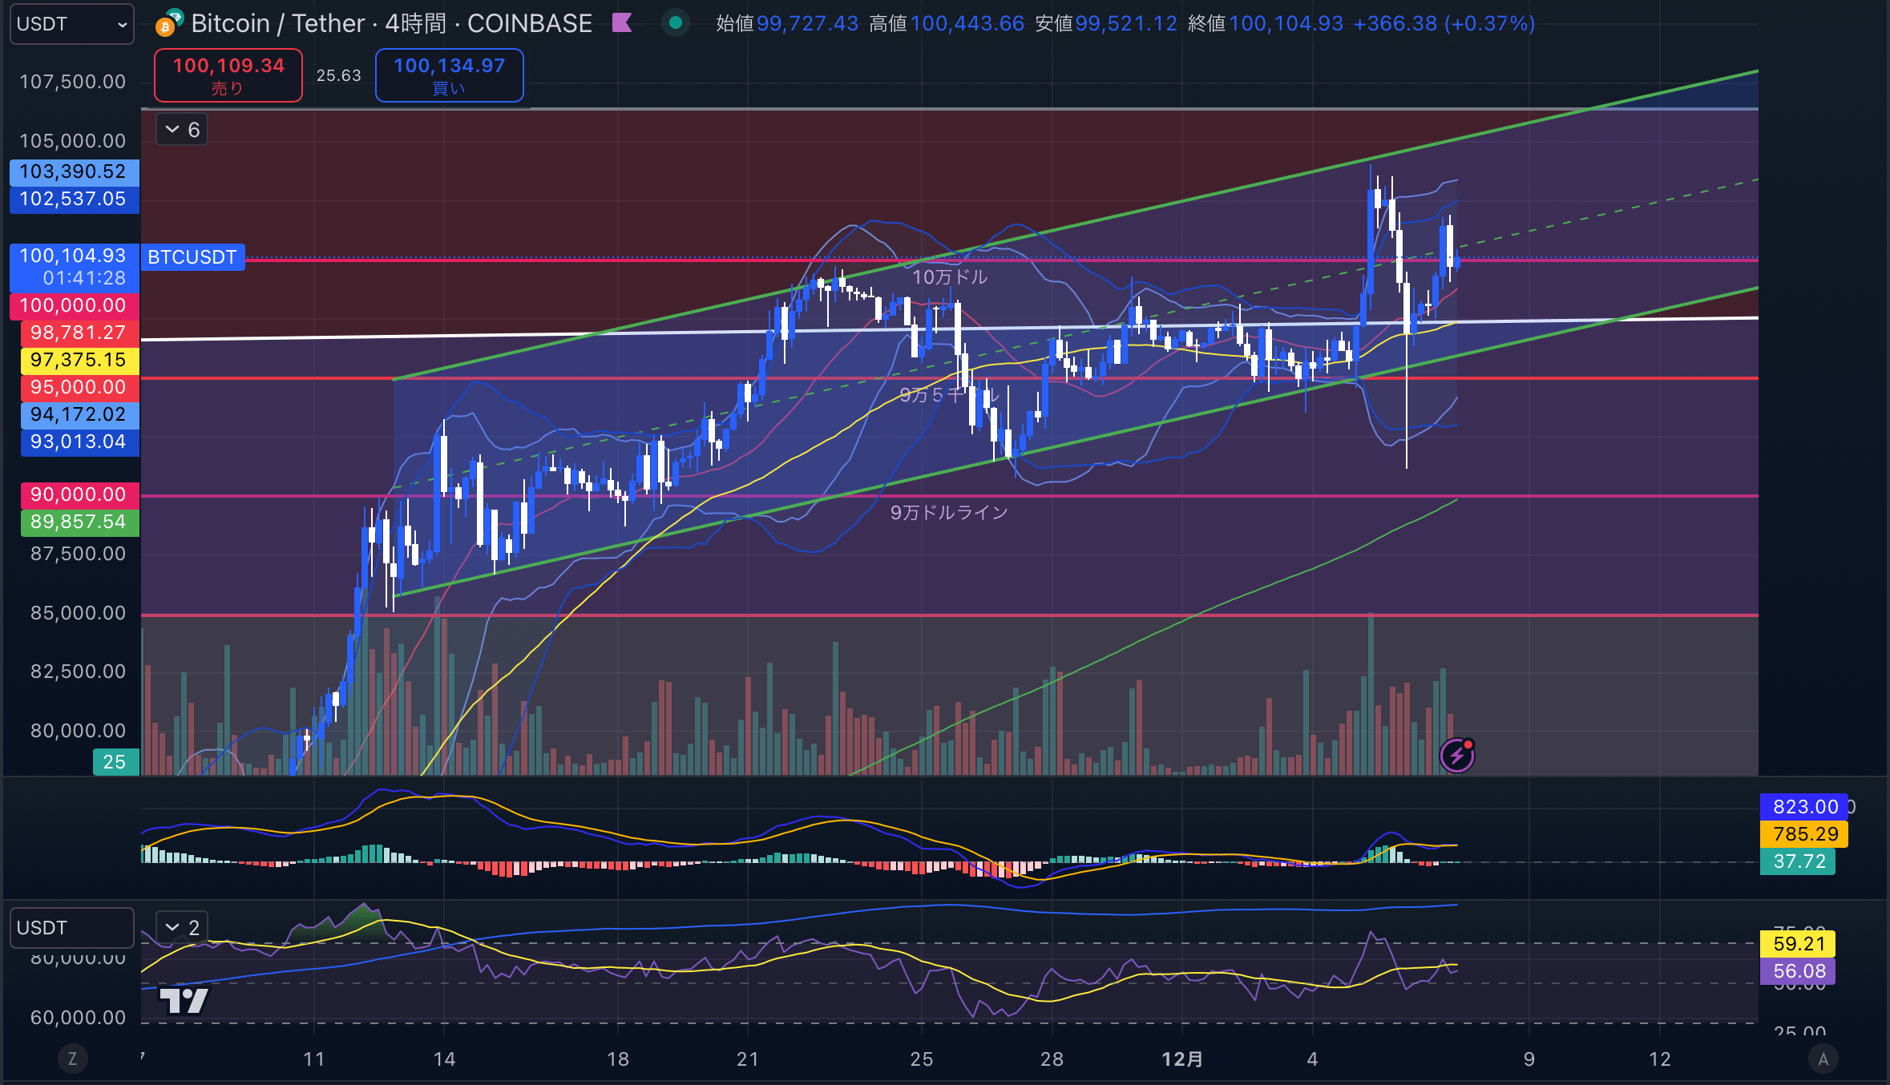The height and width of the screenshot is (1085, 1890).
Task: Click the 85,000.00 price axis label
Action: (x=79, y=613)
